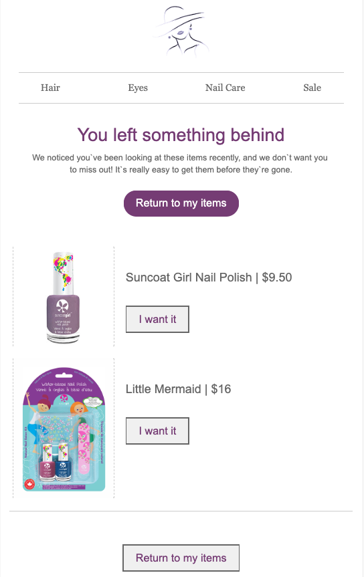Open the Hair category
364x577 pixels.
pos(50,88)
